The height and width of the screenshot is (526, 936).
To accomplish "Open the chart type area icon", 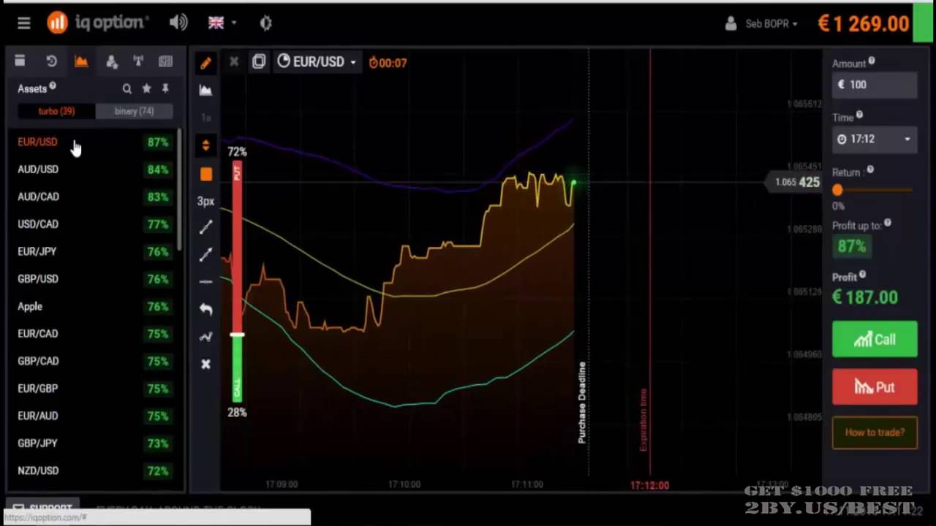I will 205,90.
